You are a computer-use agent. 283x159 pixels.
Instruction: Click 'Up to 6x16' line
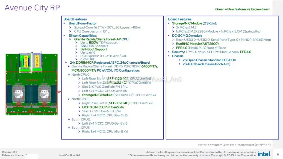tap(88, 52)
